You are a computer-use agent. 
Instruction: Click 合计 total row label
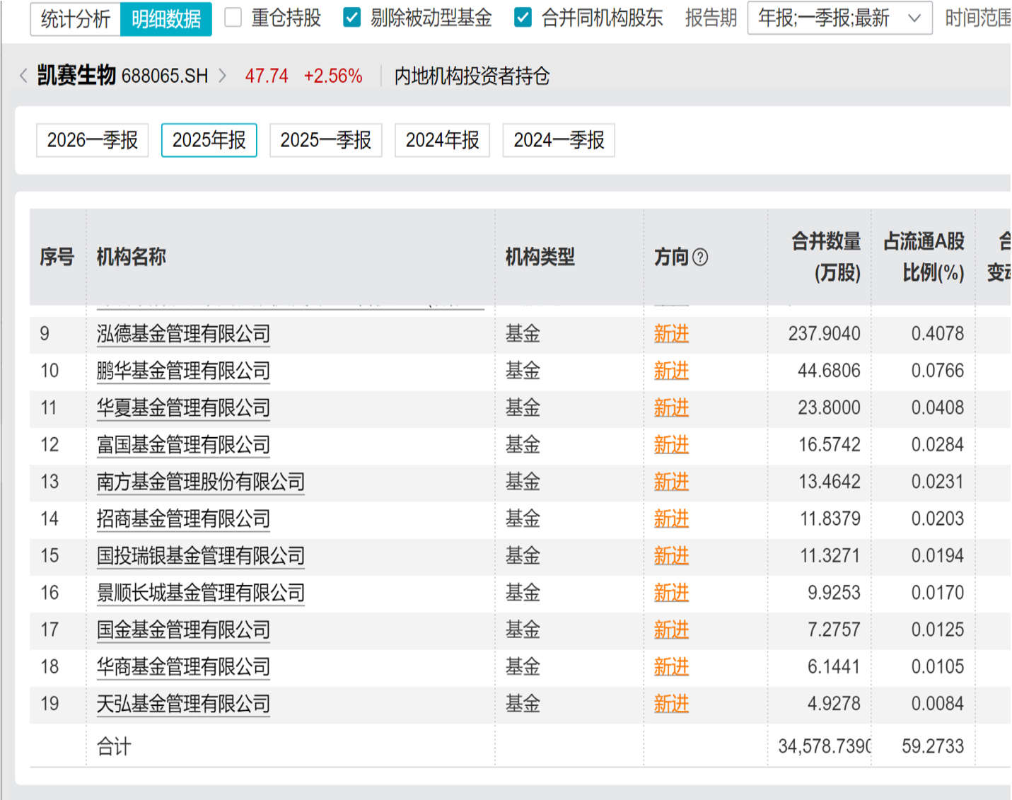115,746
